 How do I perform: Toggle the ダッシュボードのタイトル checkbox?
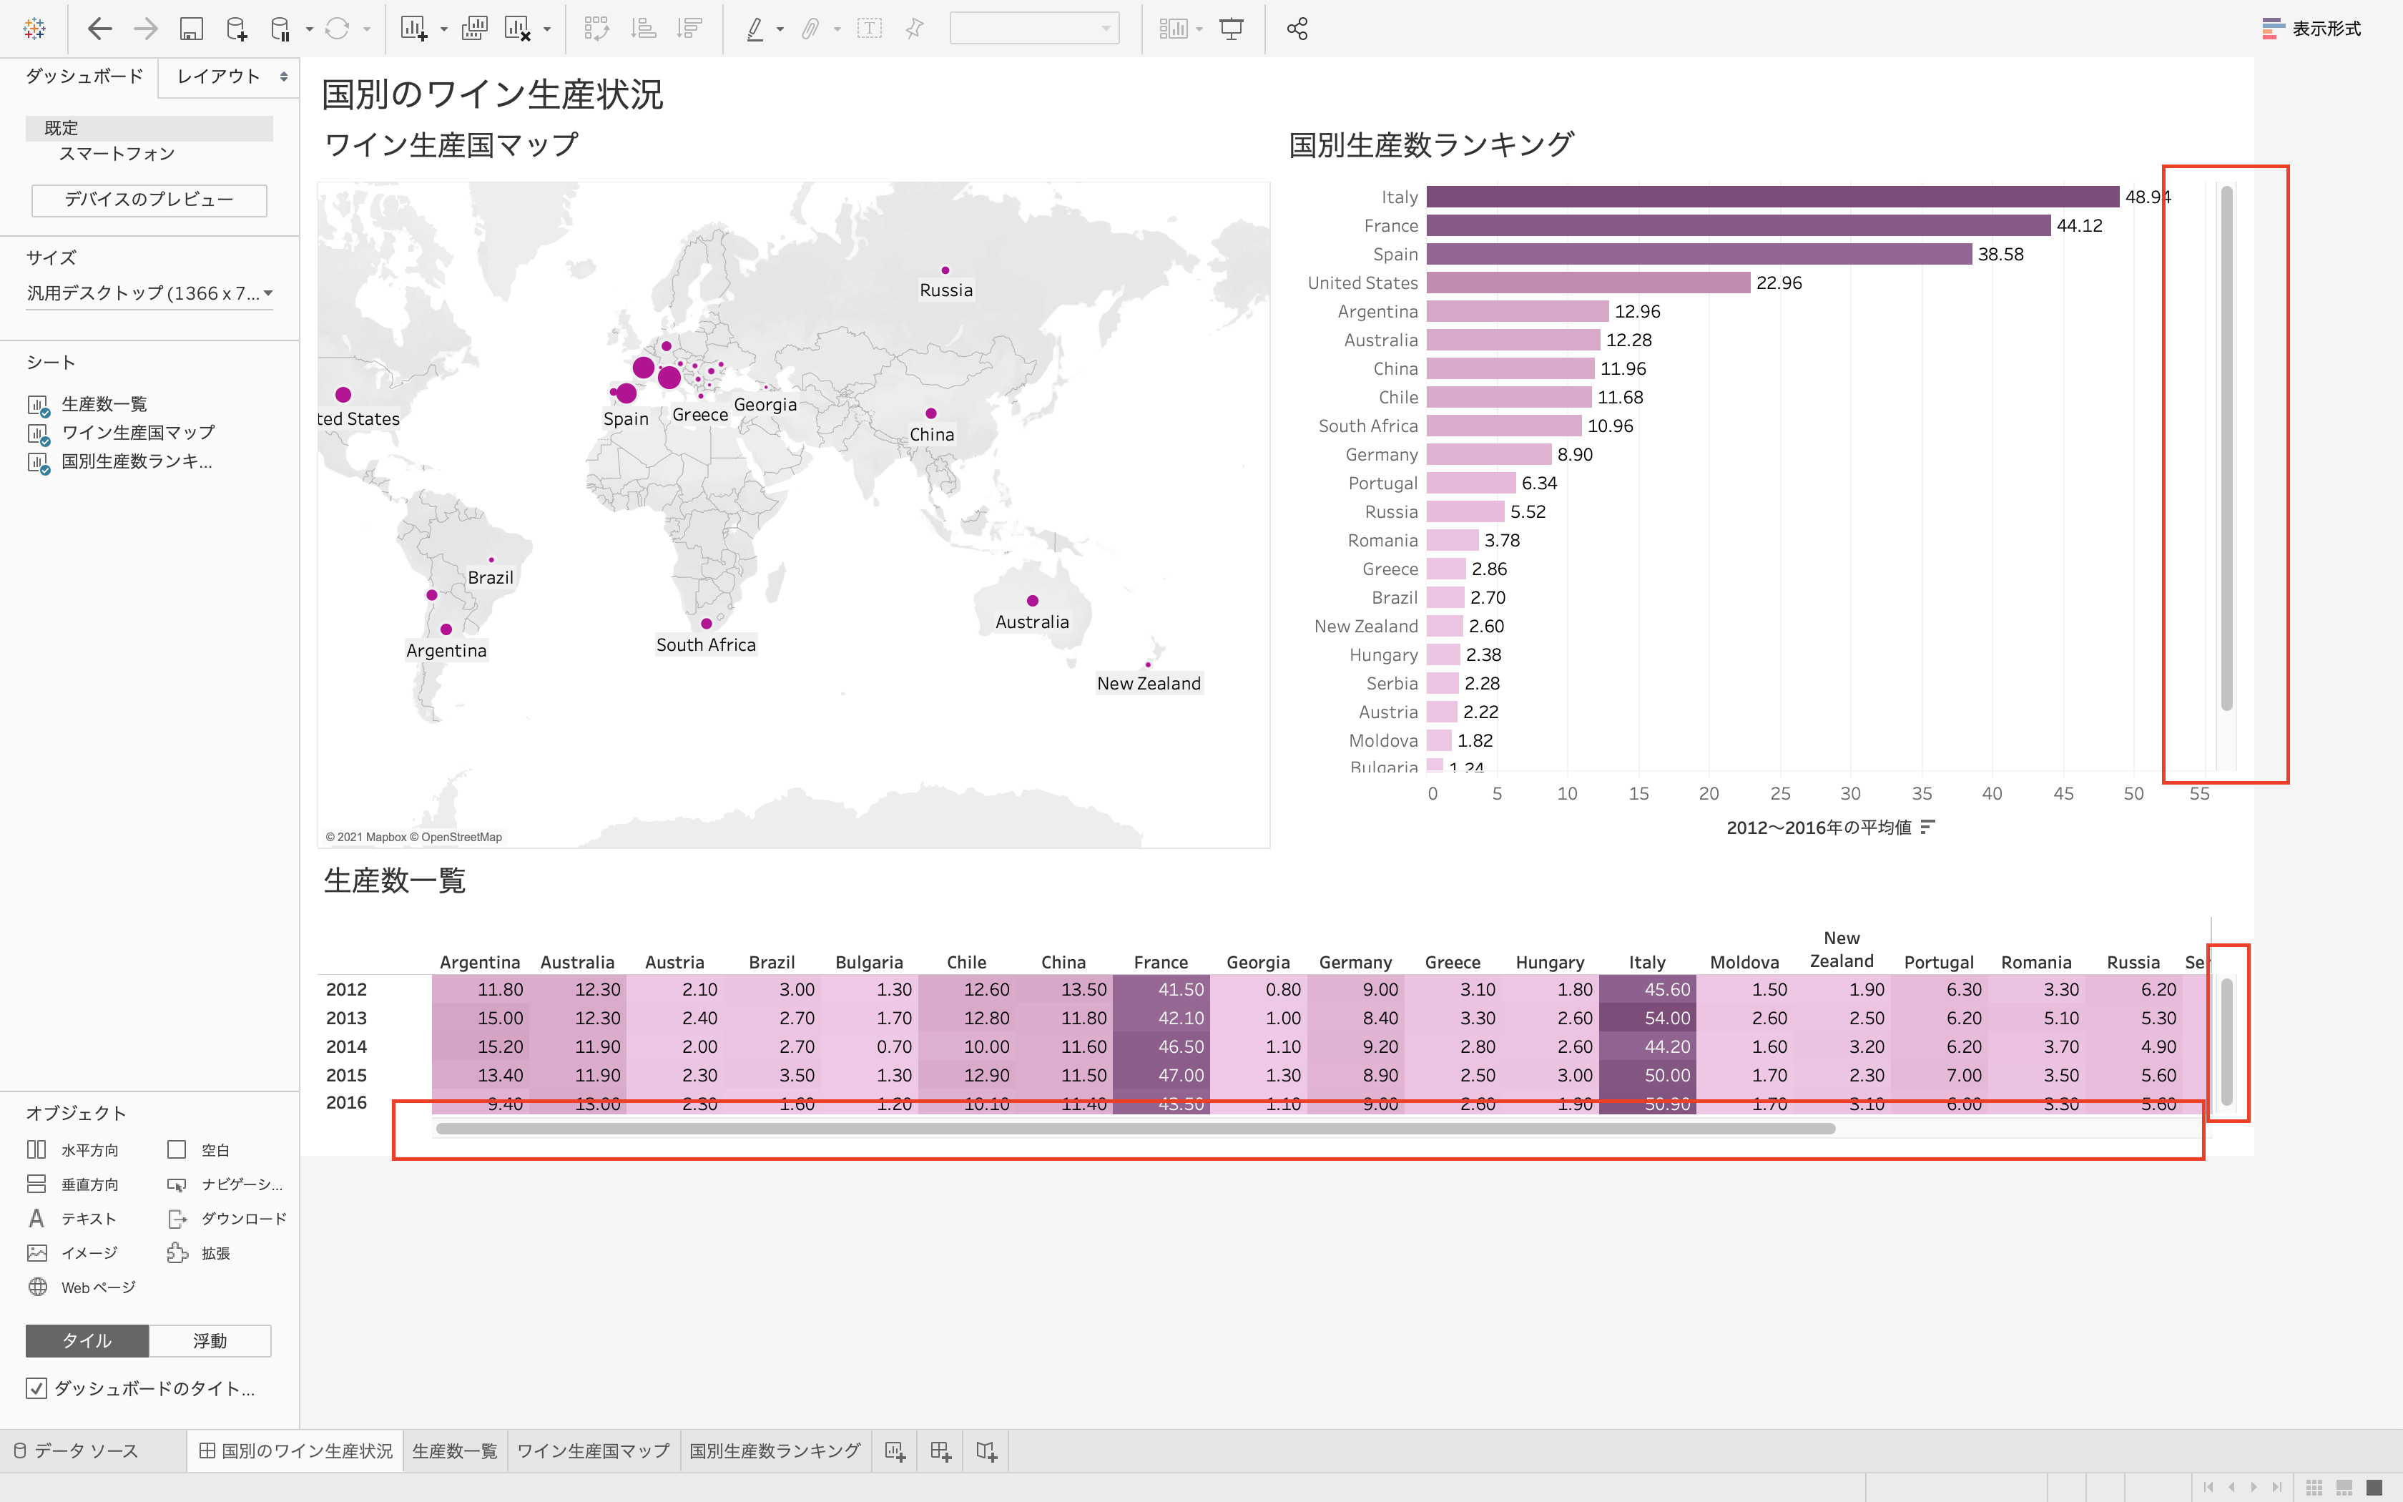click(36, 1388)
